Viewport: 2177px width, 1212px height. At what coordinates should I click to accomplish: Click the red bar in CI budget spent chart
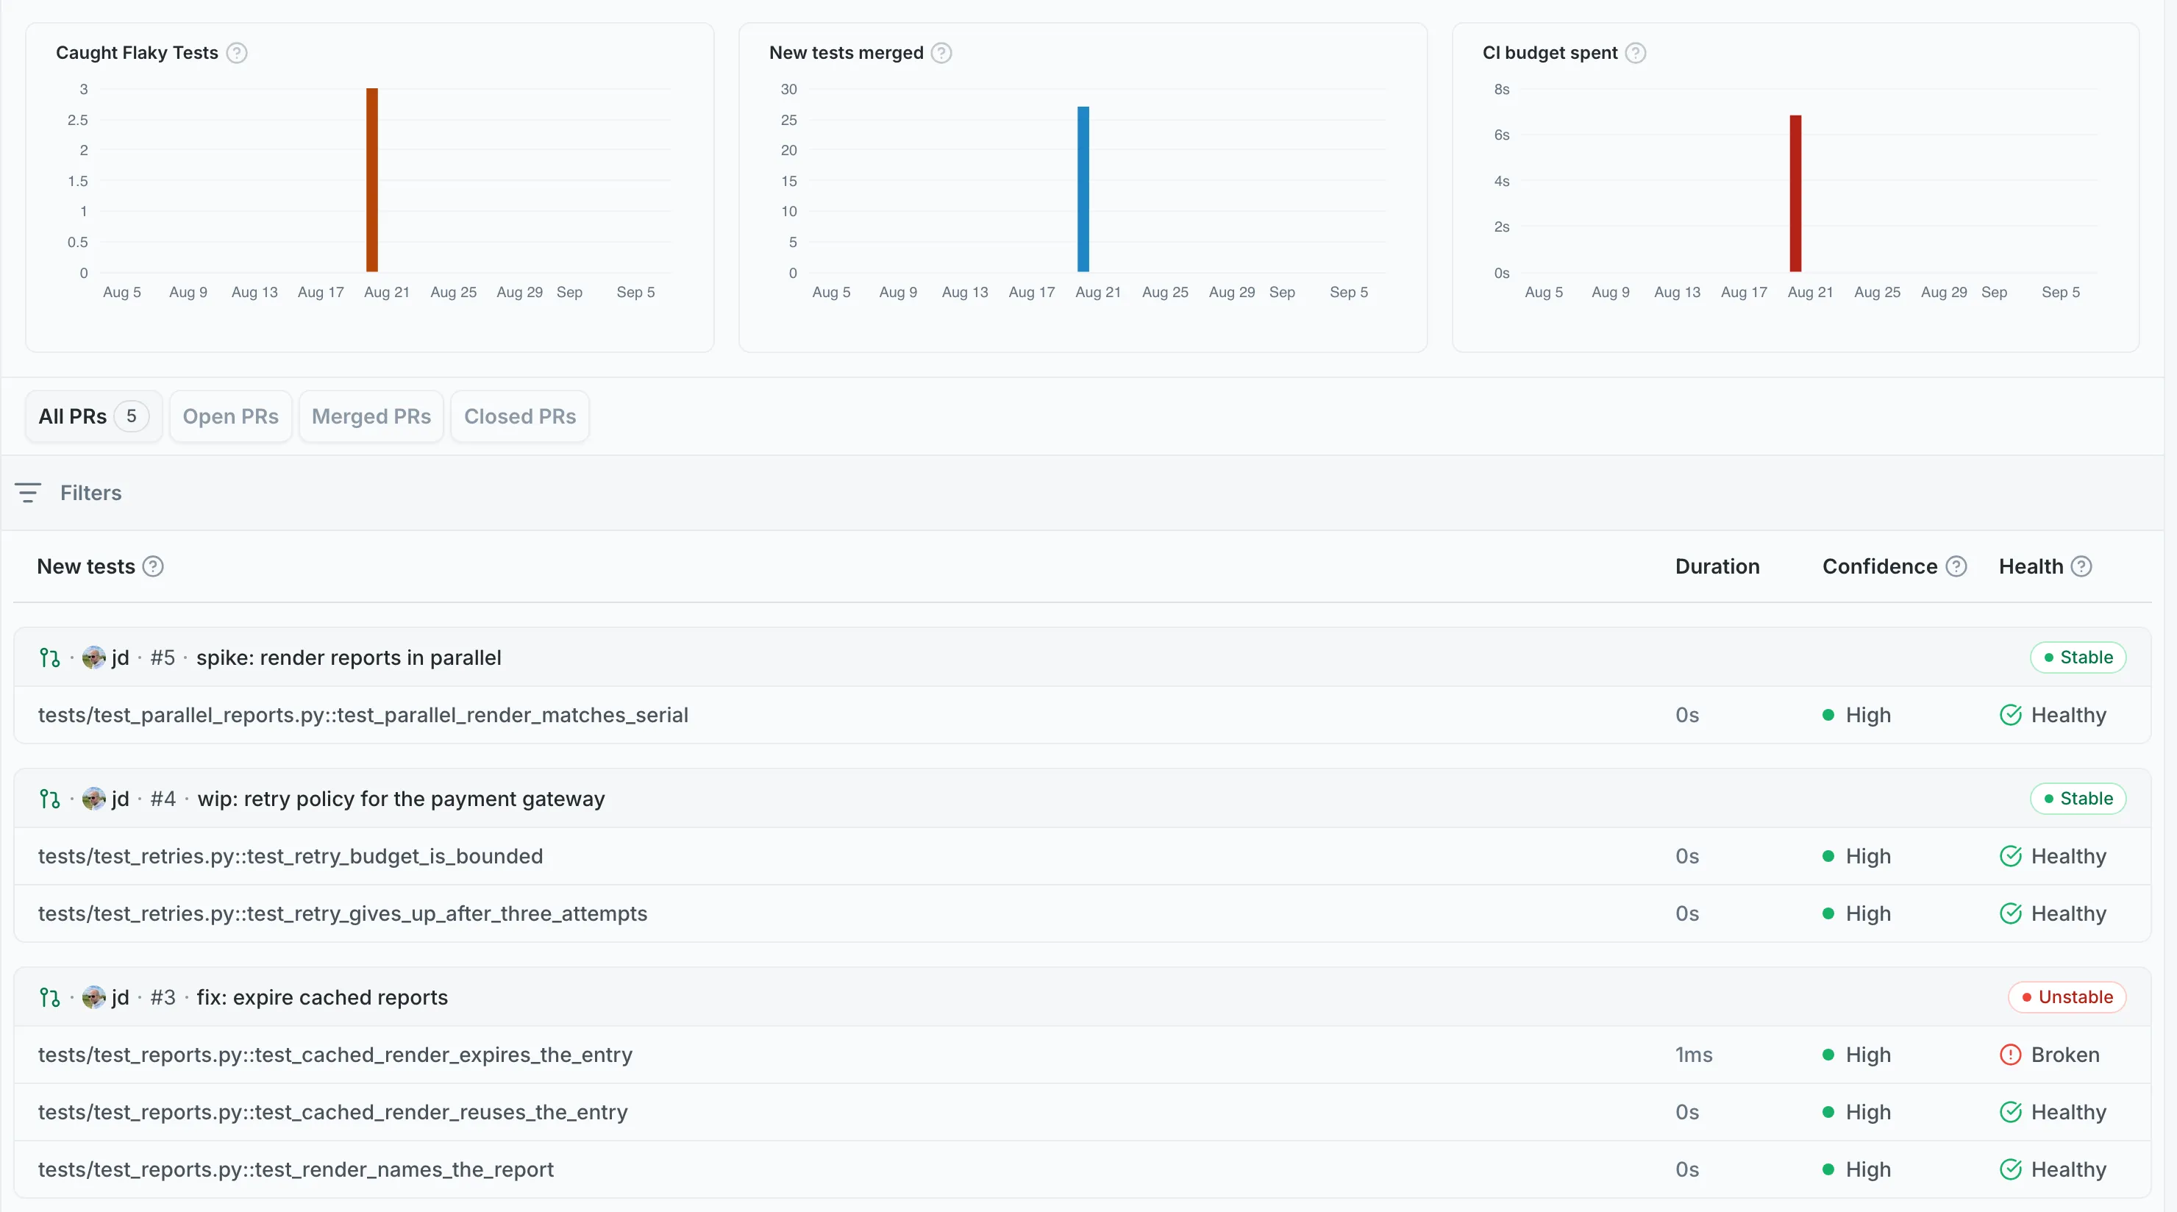point(1796,193)
